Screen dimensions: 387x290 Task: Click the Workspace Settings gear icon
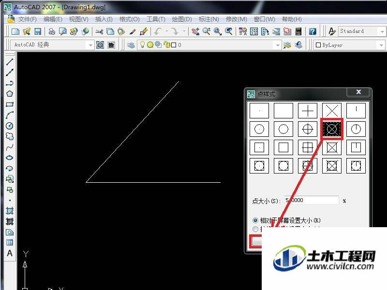pos(100,45)
